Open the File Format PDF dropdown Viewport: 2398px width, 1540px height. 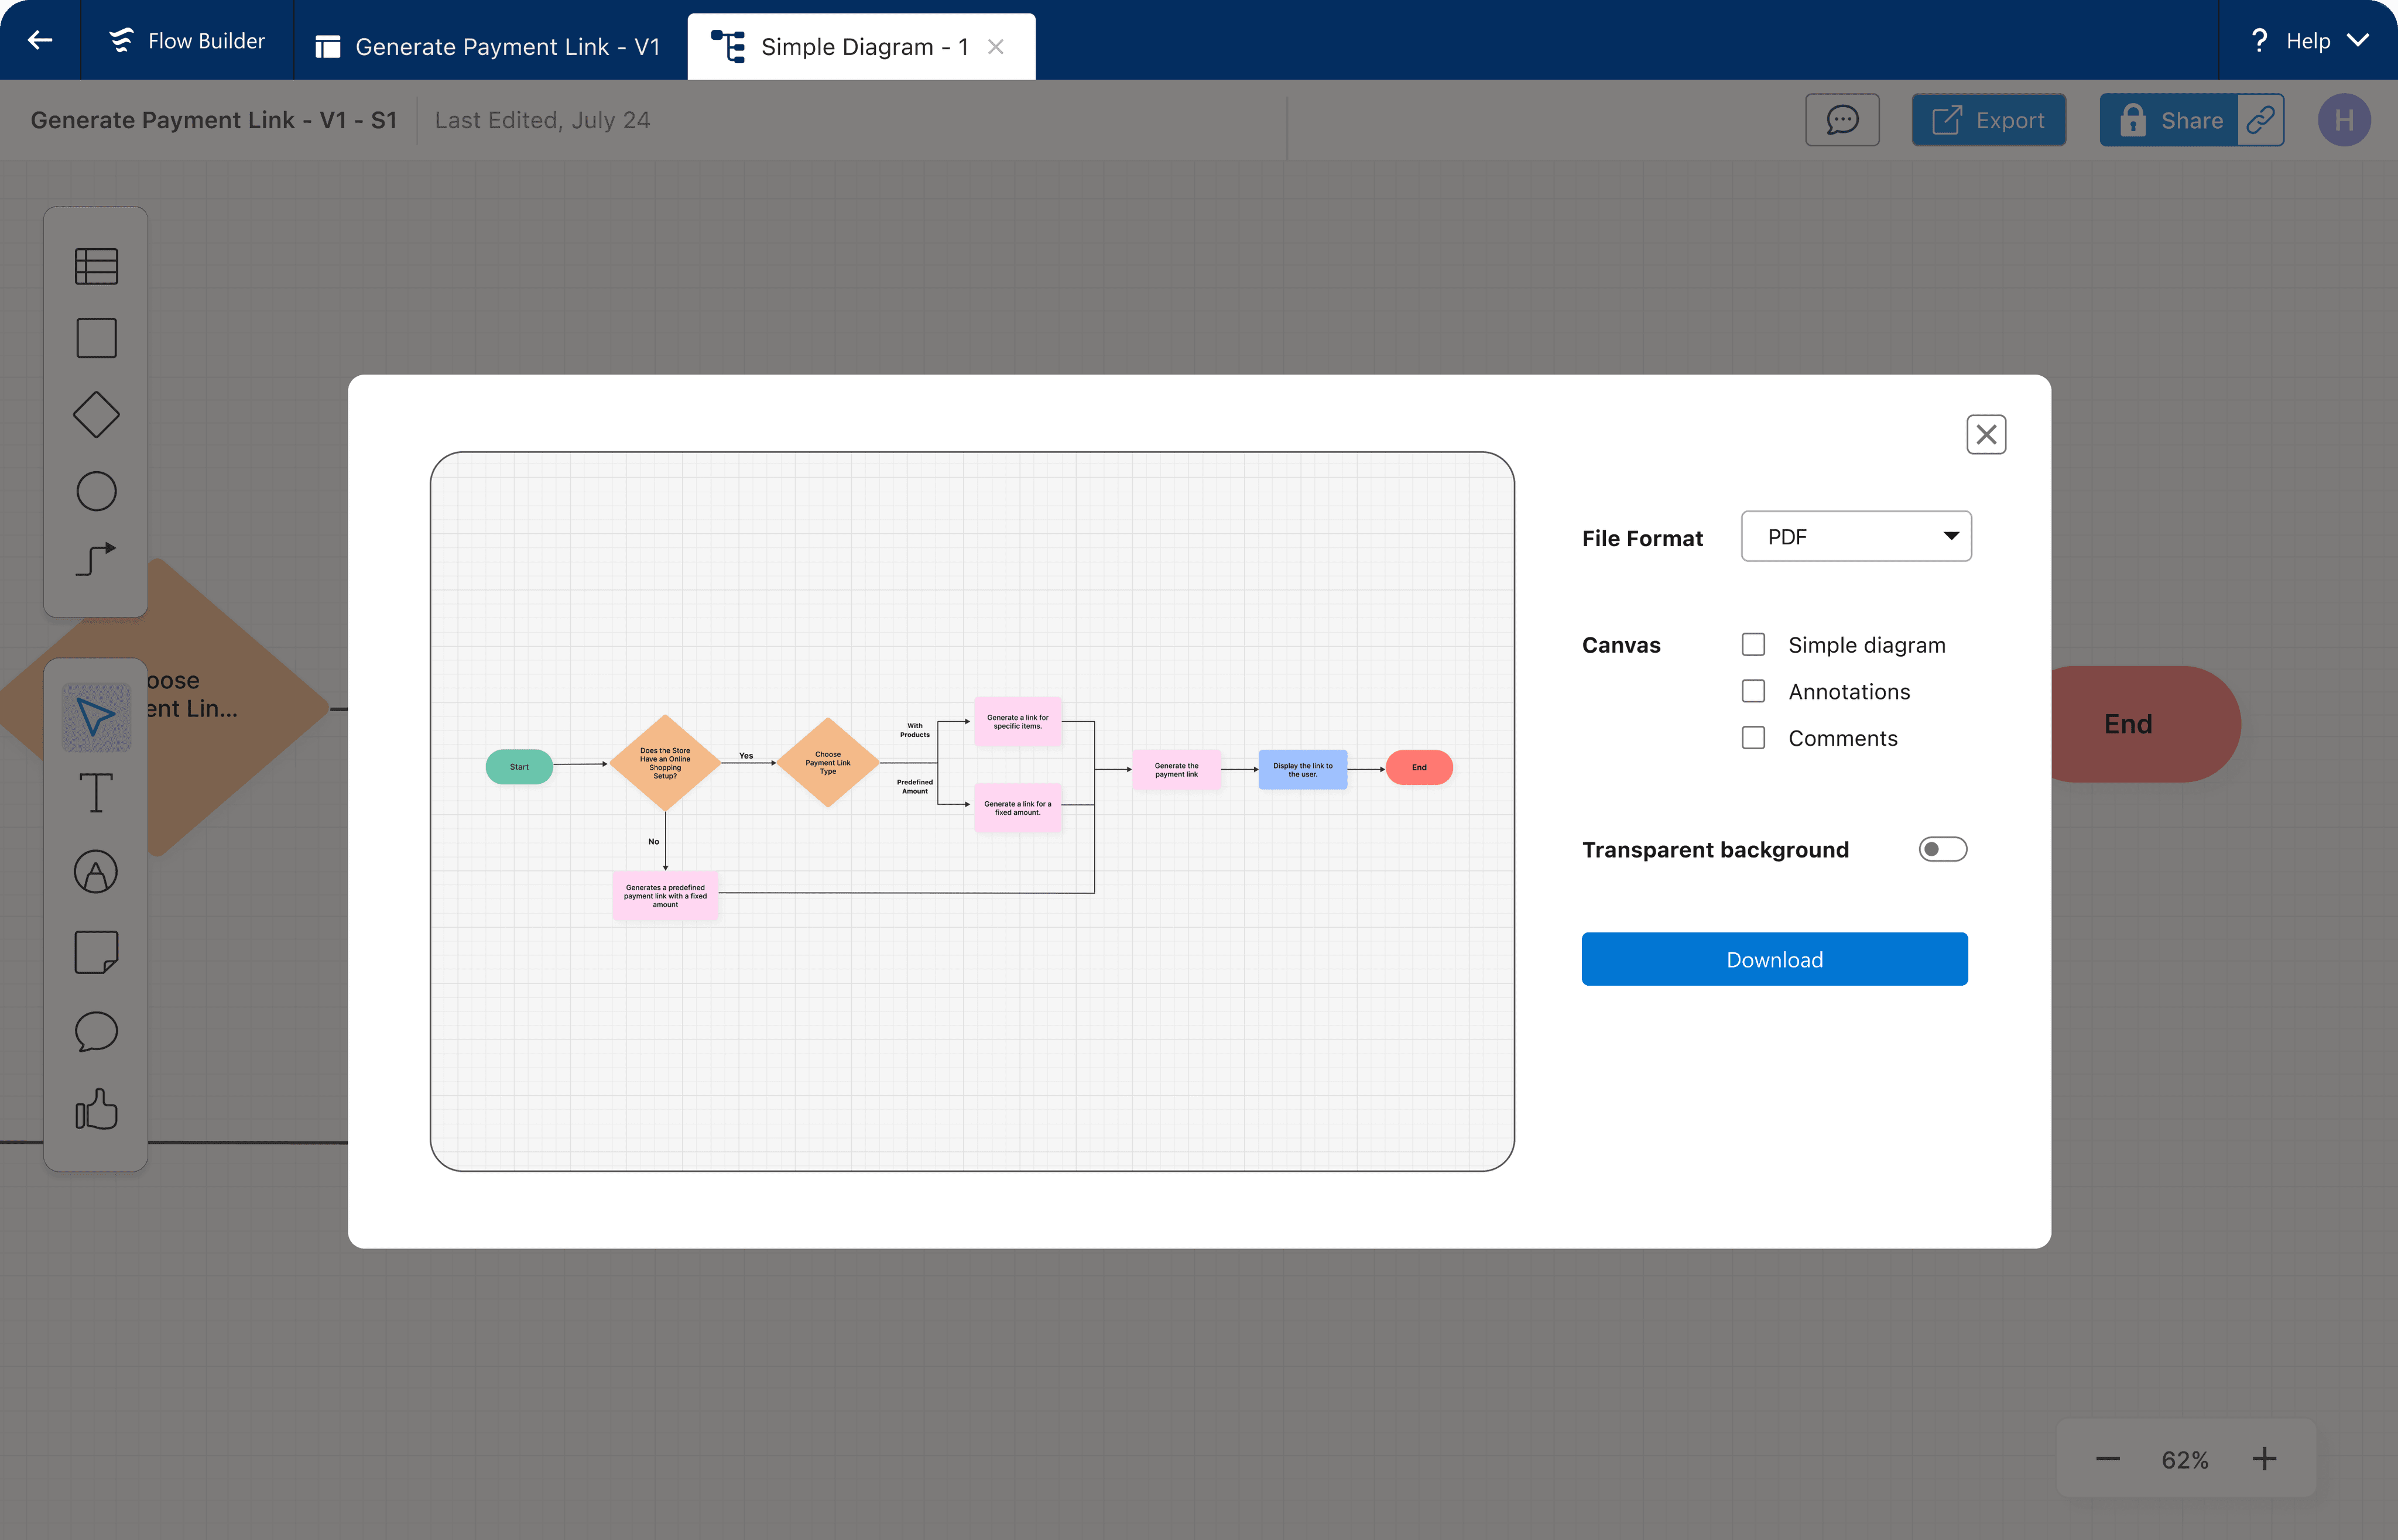click(x=1856, y=537)
